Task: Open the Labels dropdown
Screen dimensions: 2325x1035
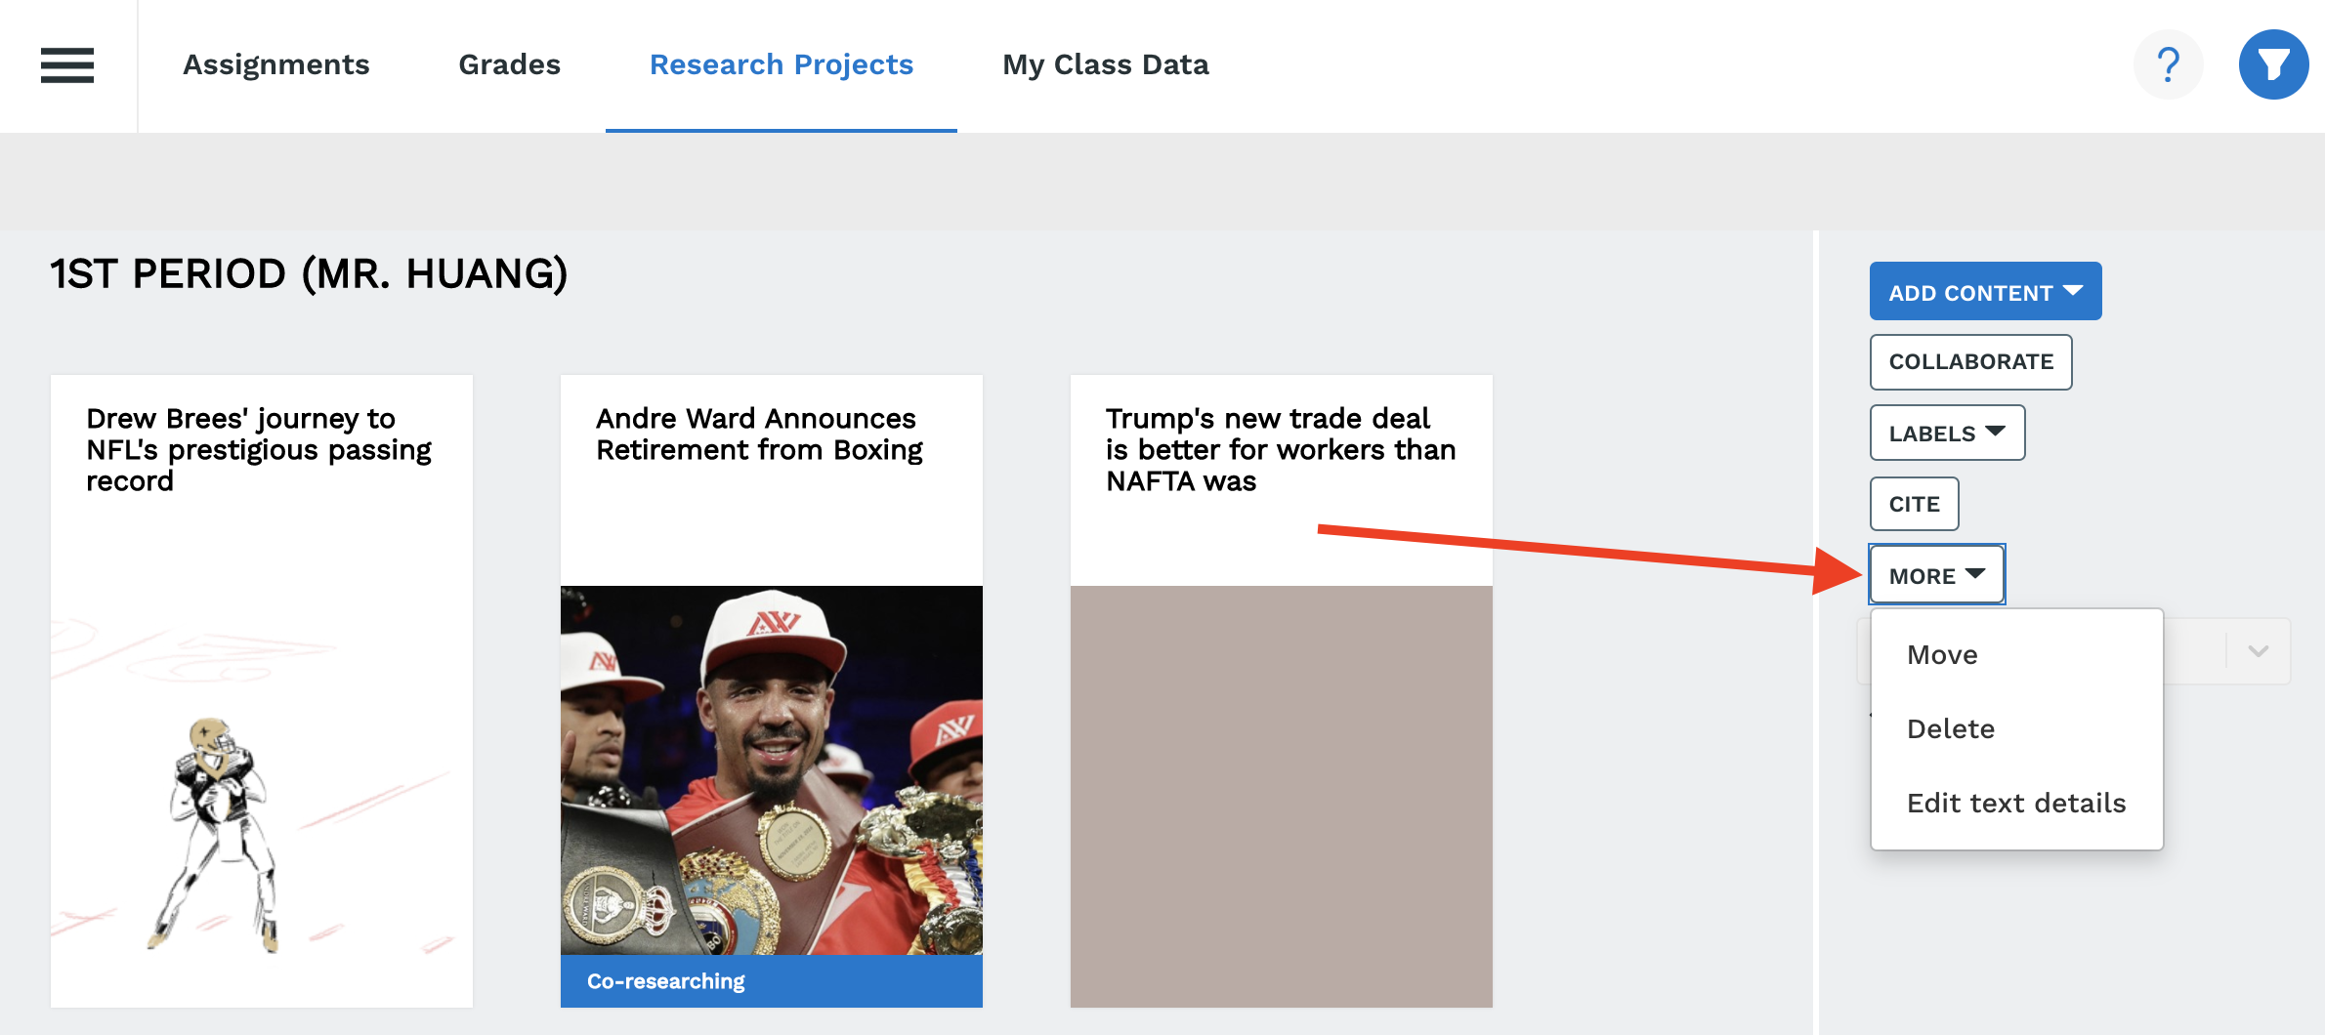Action: (1946, 434)
